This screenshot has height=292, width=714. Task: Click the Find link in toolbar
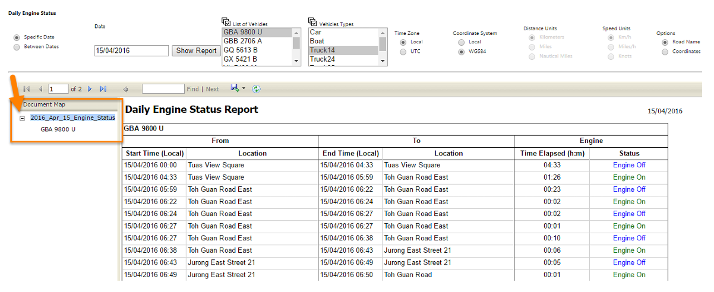pos(192,89)
